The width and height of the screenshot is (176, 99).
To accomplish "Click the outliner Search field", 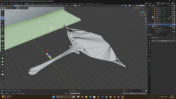I will coord(162,6).
